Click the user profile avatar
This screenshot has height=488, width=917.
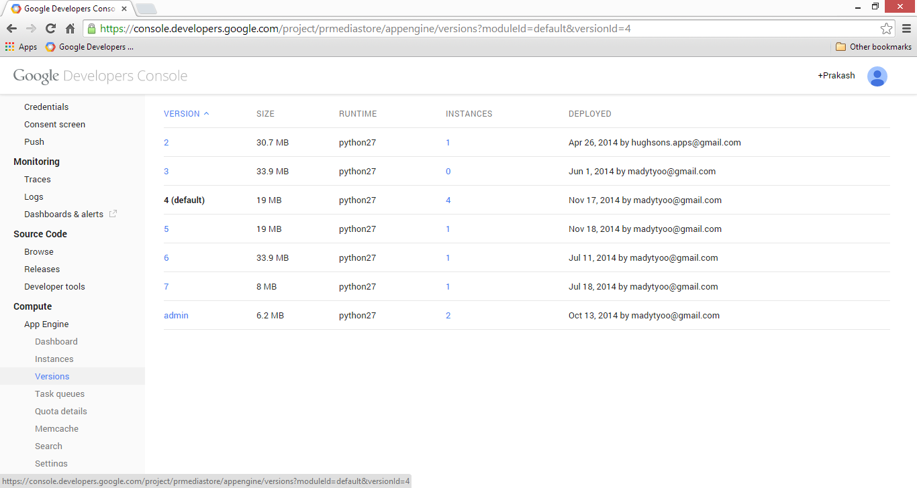pos(877,76)
